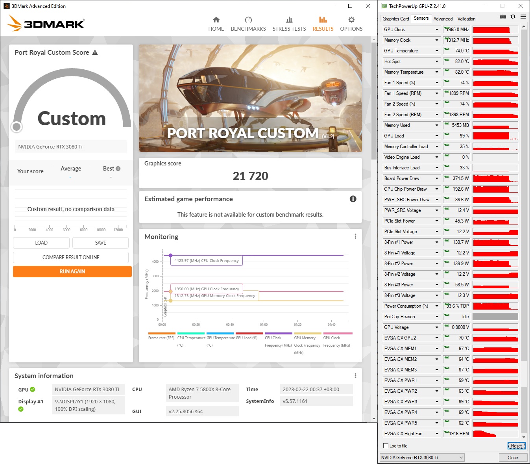The height and width of the screenshot is (464, 530).
Task: Click the green check next to GPU
Action: tap(33, 390)
